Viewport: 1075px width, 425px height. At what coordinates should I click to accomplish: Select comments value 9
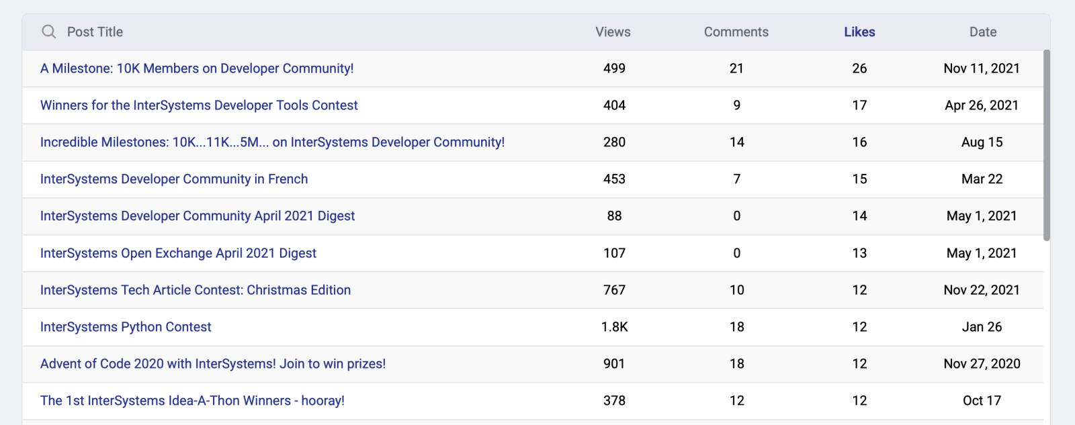tap(737, 105)
